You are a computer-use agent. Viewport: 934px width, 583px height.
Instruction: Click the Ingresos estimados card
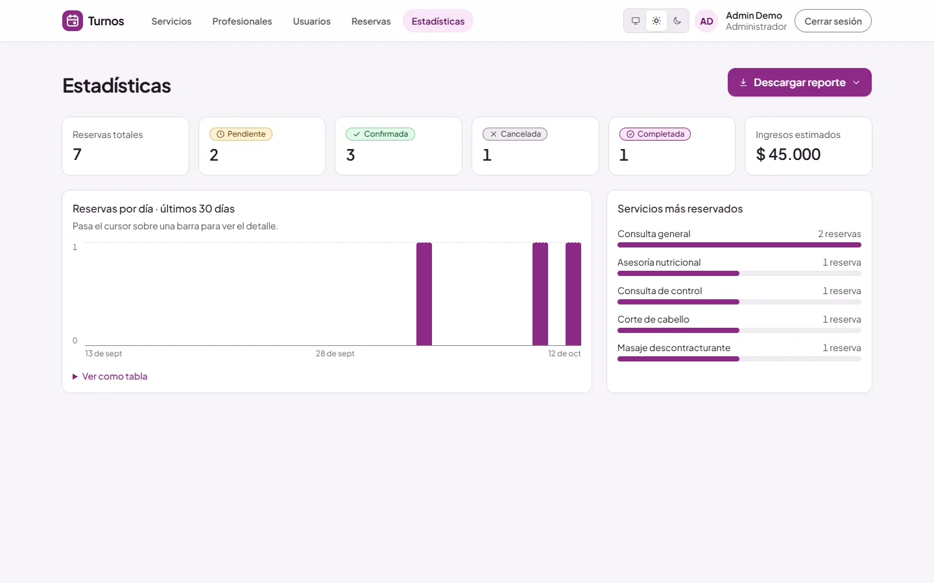(x=808, y=146)
